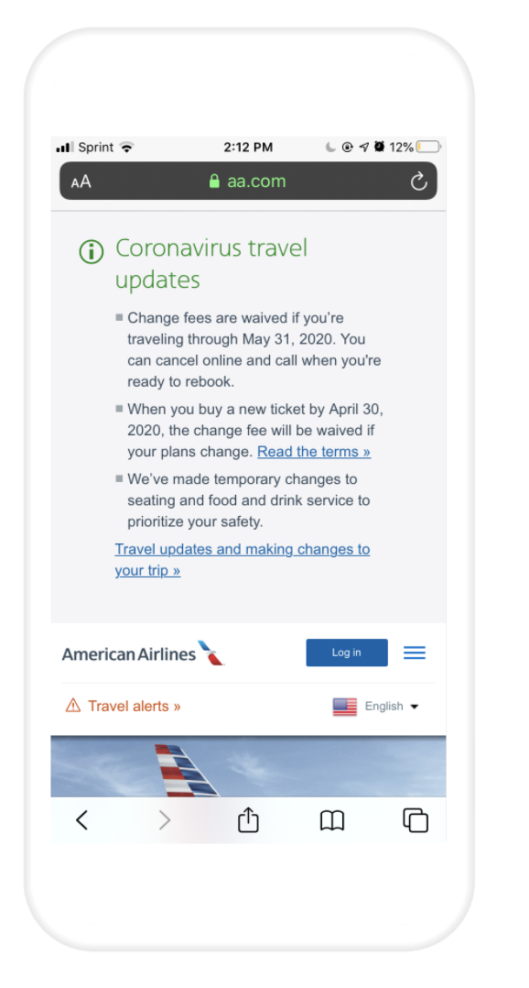Tap the orange travel alert warning triangle
Image resolution: width=529 pixels, height=988 pixels.
(72, 706)
